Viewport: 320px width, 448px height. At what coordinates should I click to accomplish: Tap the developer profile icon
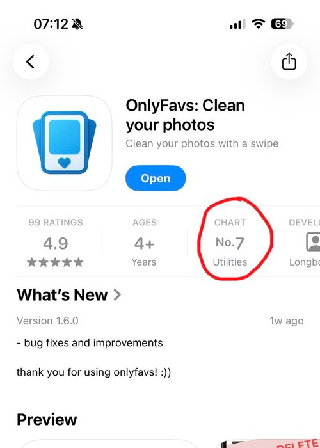(x=313, y=242)
